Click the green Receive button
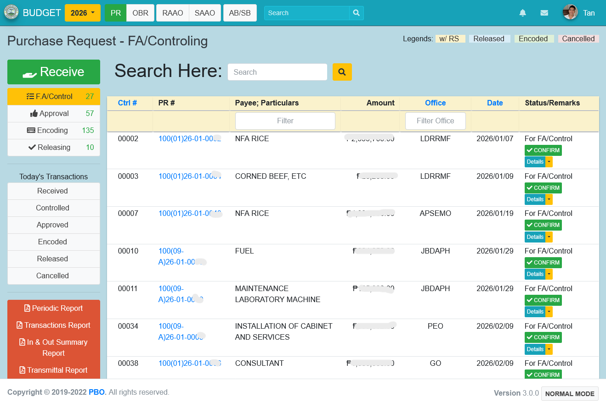This screenshot has height=408, width=606. 54,72
